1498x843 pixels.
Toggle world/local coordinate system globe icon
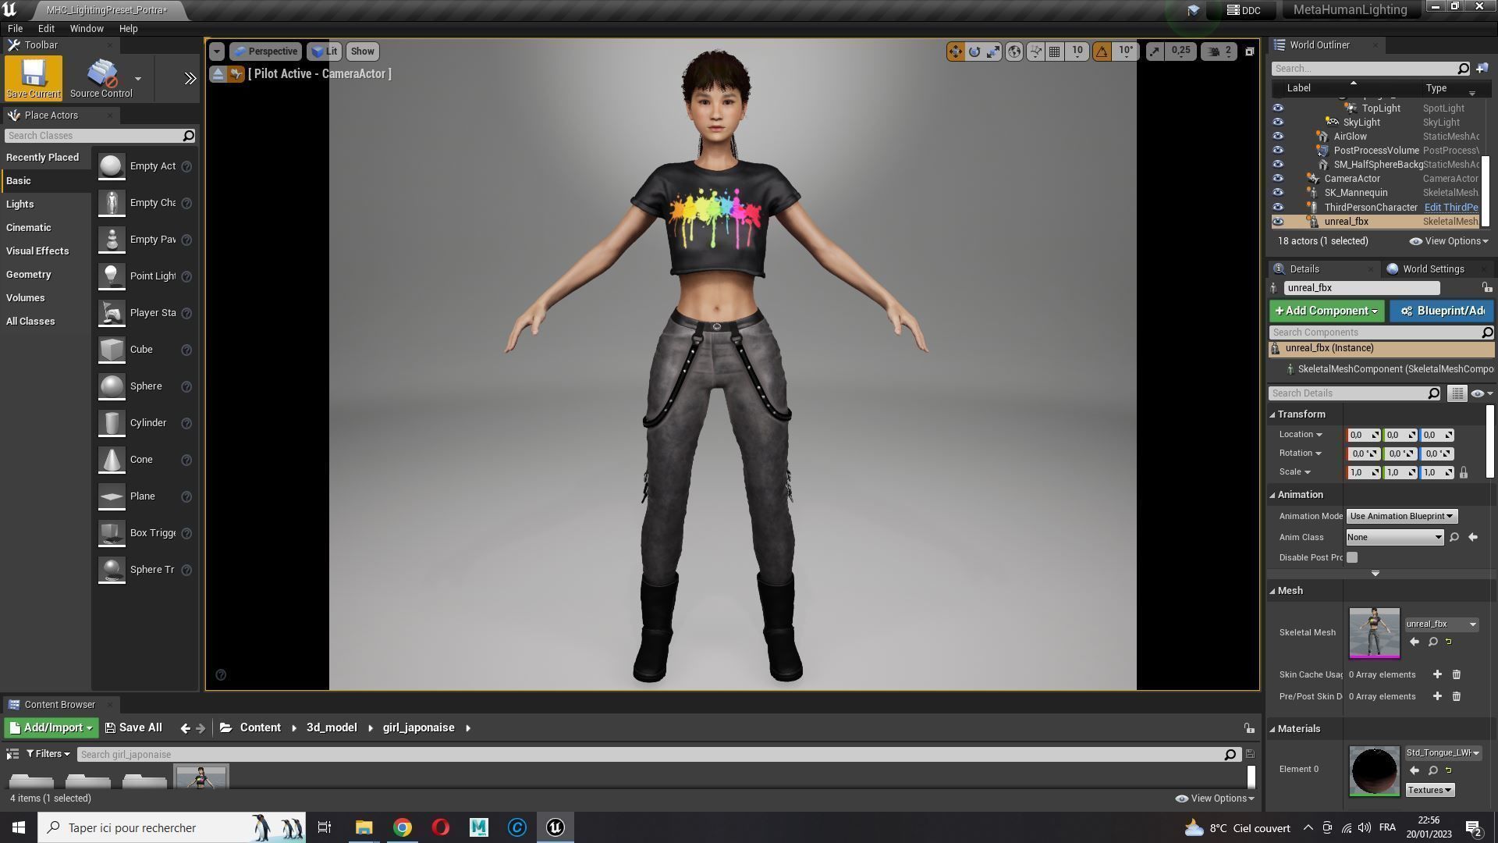click(1013, 52)
